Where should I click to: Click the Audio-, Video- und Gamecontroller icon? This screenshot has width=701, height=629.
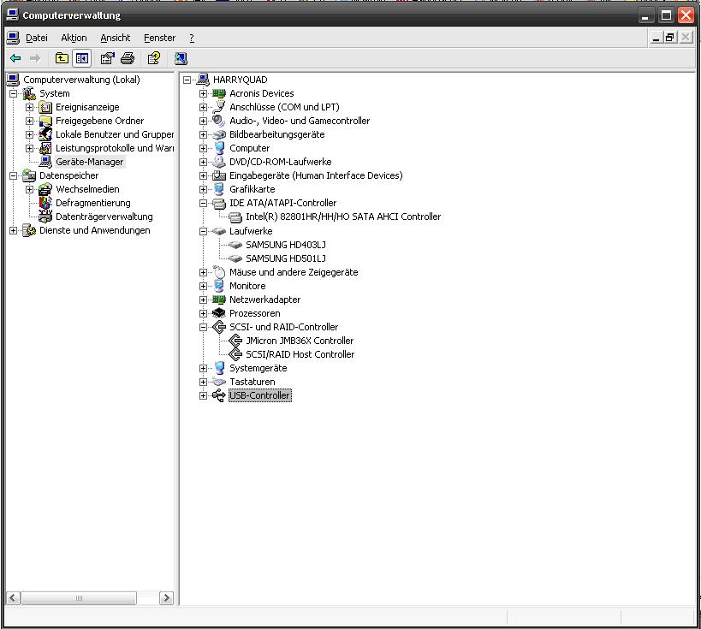click(x=219, y=121)
